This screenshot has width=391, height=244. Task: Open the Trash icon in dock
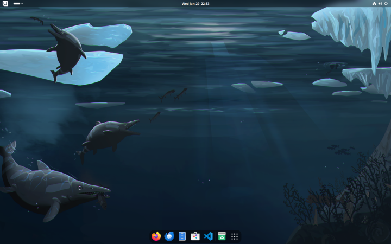pyautogui.click(x=222, y=236)
